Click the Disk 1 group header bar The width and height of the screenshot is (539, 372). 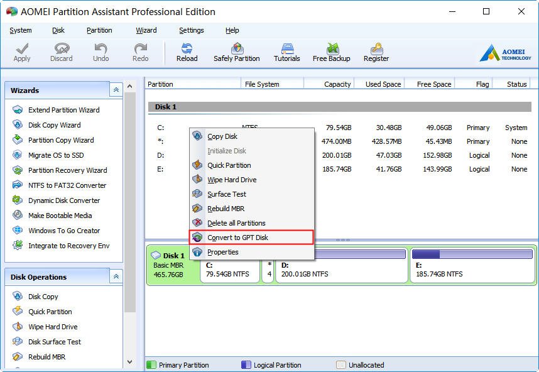(x=340, y=107)
